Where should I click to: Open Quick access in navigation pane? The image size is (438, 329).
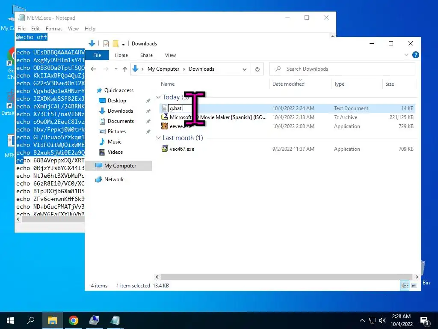coord(119,90)
